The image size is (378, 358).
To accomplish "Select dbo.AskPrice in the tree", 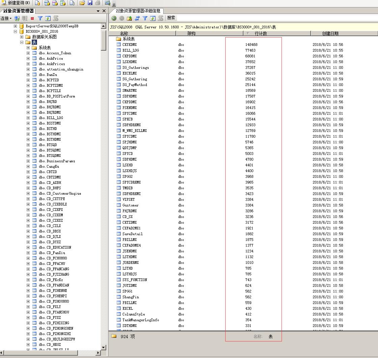I will pos(51,58).
